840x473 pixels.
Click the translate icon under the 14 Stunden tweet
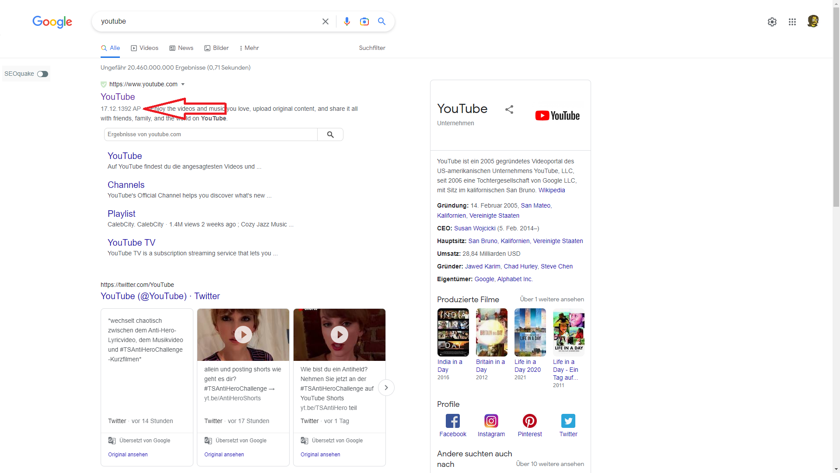pyautogui.click(x=112, y=441)
